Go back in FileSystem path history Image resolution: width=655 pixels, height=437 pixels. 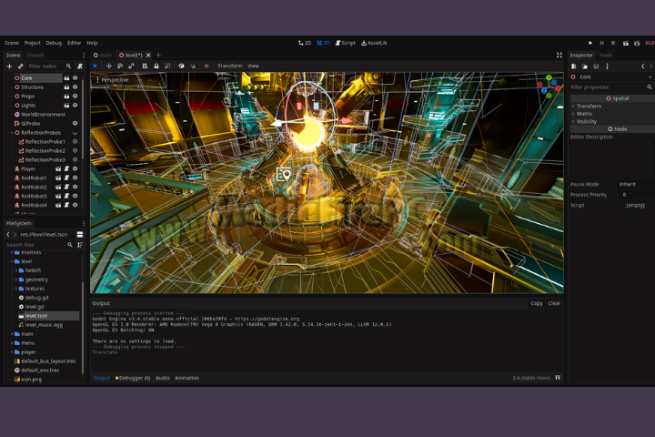[x=8, y=234]
